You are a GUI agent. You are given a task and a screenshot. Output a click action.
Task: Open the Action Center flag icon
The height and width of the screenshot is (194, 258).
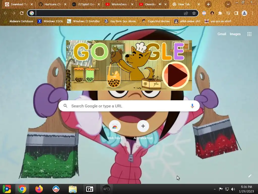(221, 189)
